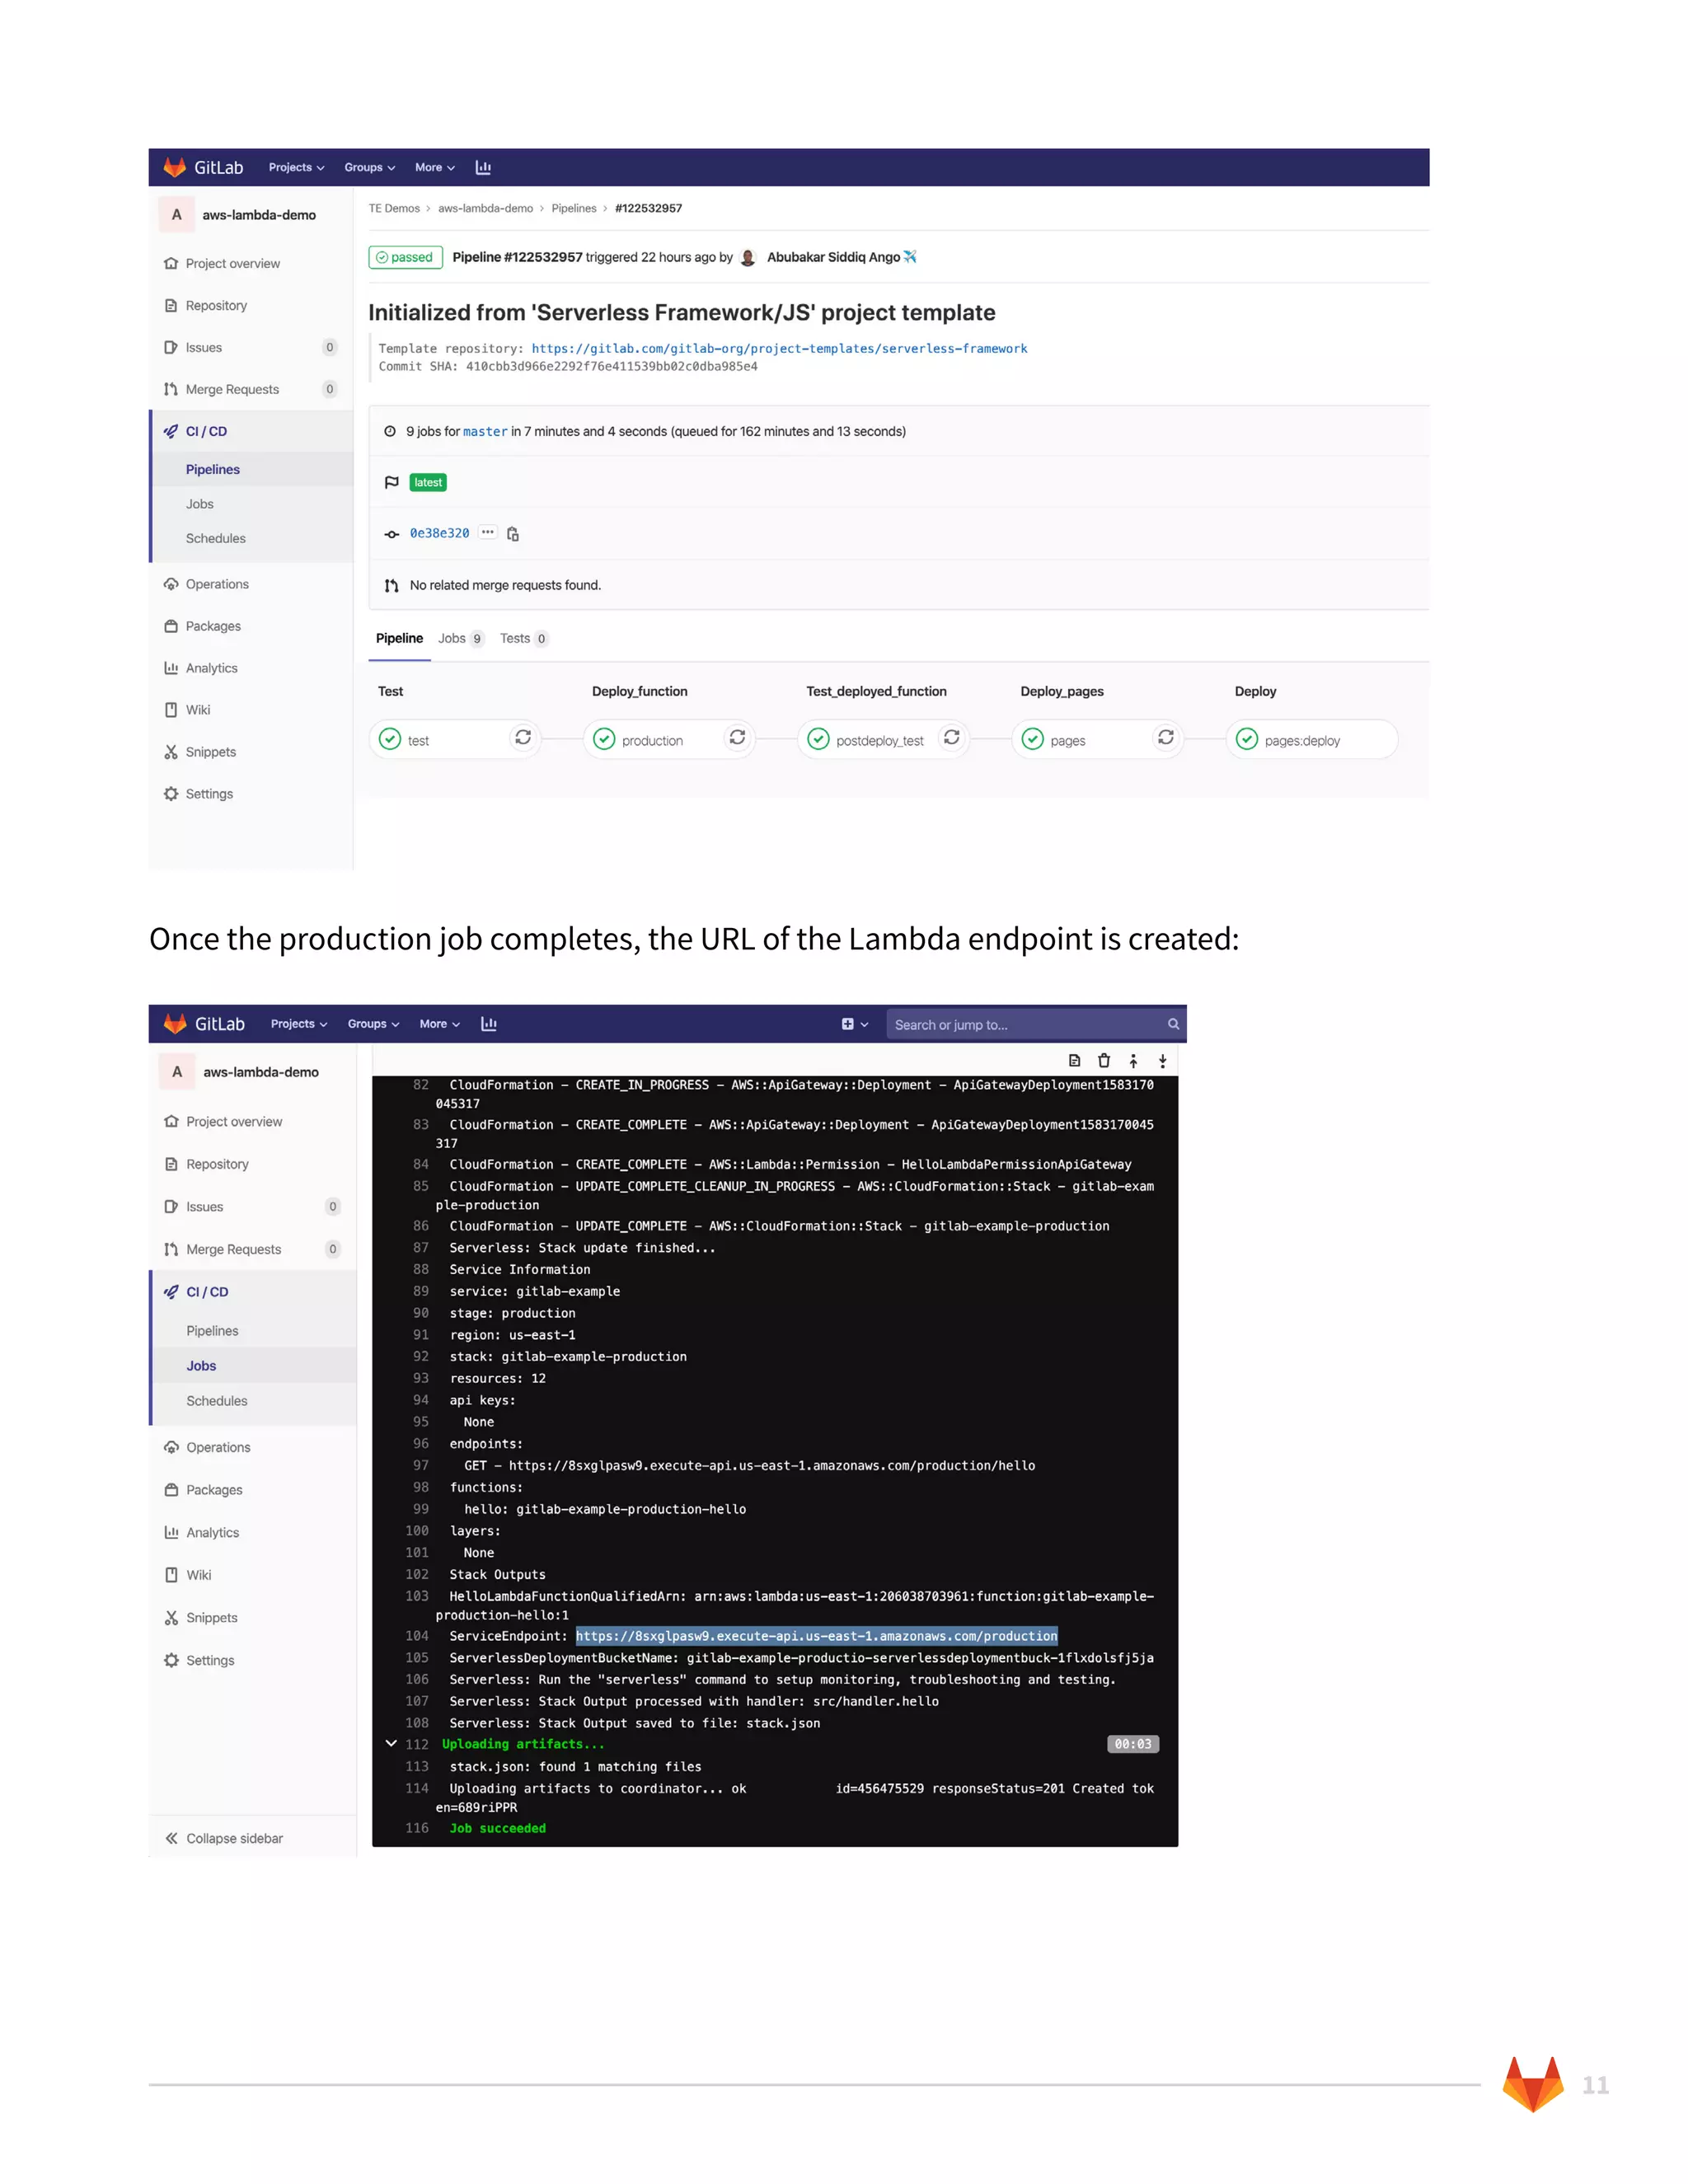
Task: Erase job log with trash icon
Action: (1104, 1061)
